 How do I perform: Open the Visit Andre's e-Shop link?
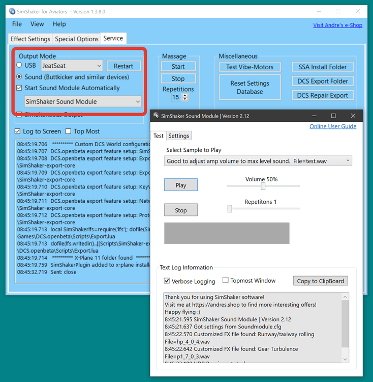tap(337, 25)
